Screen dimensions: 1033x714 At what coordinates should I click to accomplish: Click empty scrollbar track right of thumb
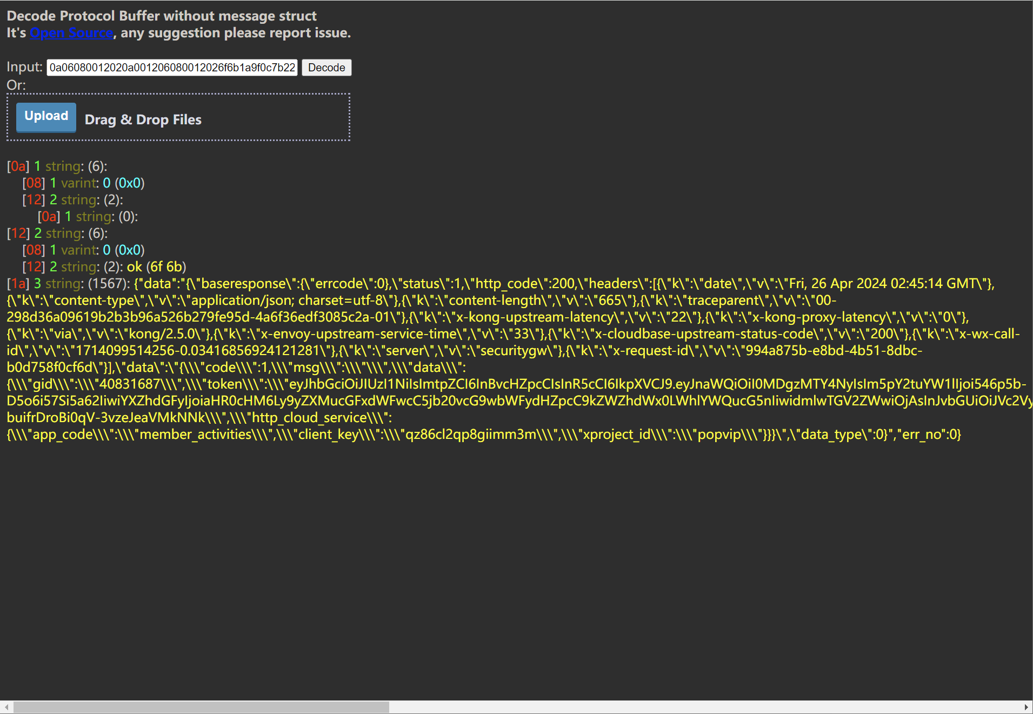[703, 707]
